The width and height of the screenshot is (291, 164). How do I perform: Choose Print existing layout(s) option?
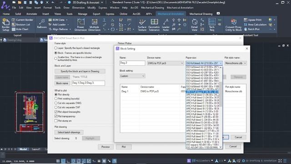click(56, 98)
